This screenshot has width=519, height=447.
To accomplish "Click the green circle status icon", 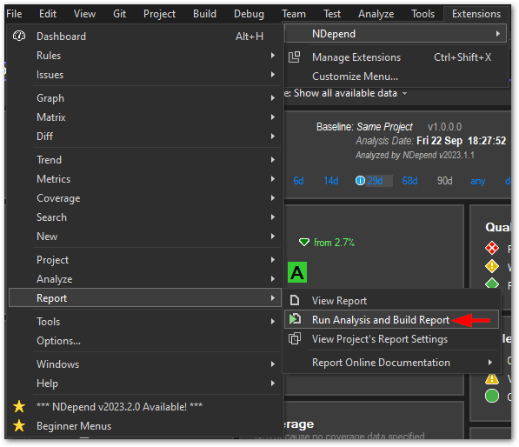I will coord(492,396).
